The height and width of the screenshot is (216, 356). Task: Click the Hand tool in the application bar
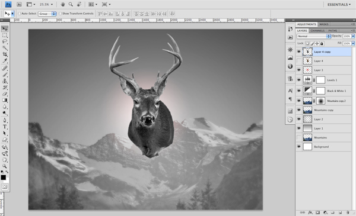click(x=63, y=4)
